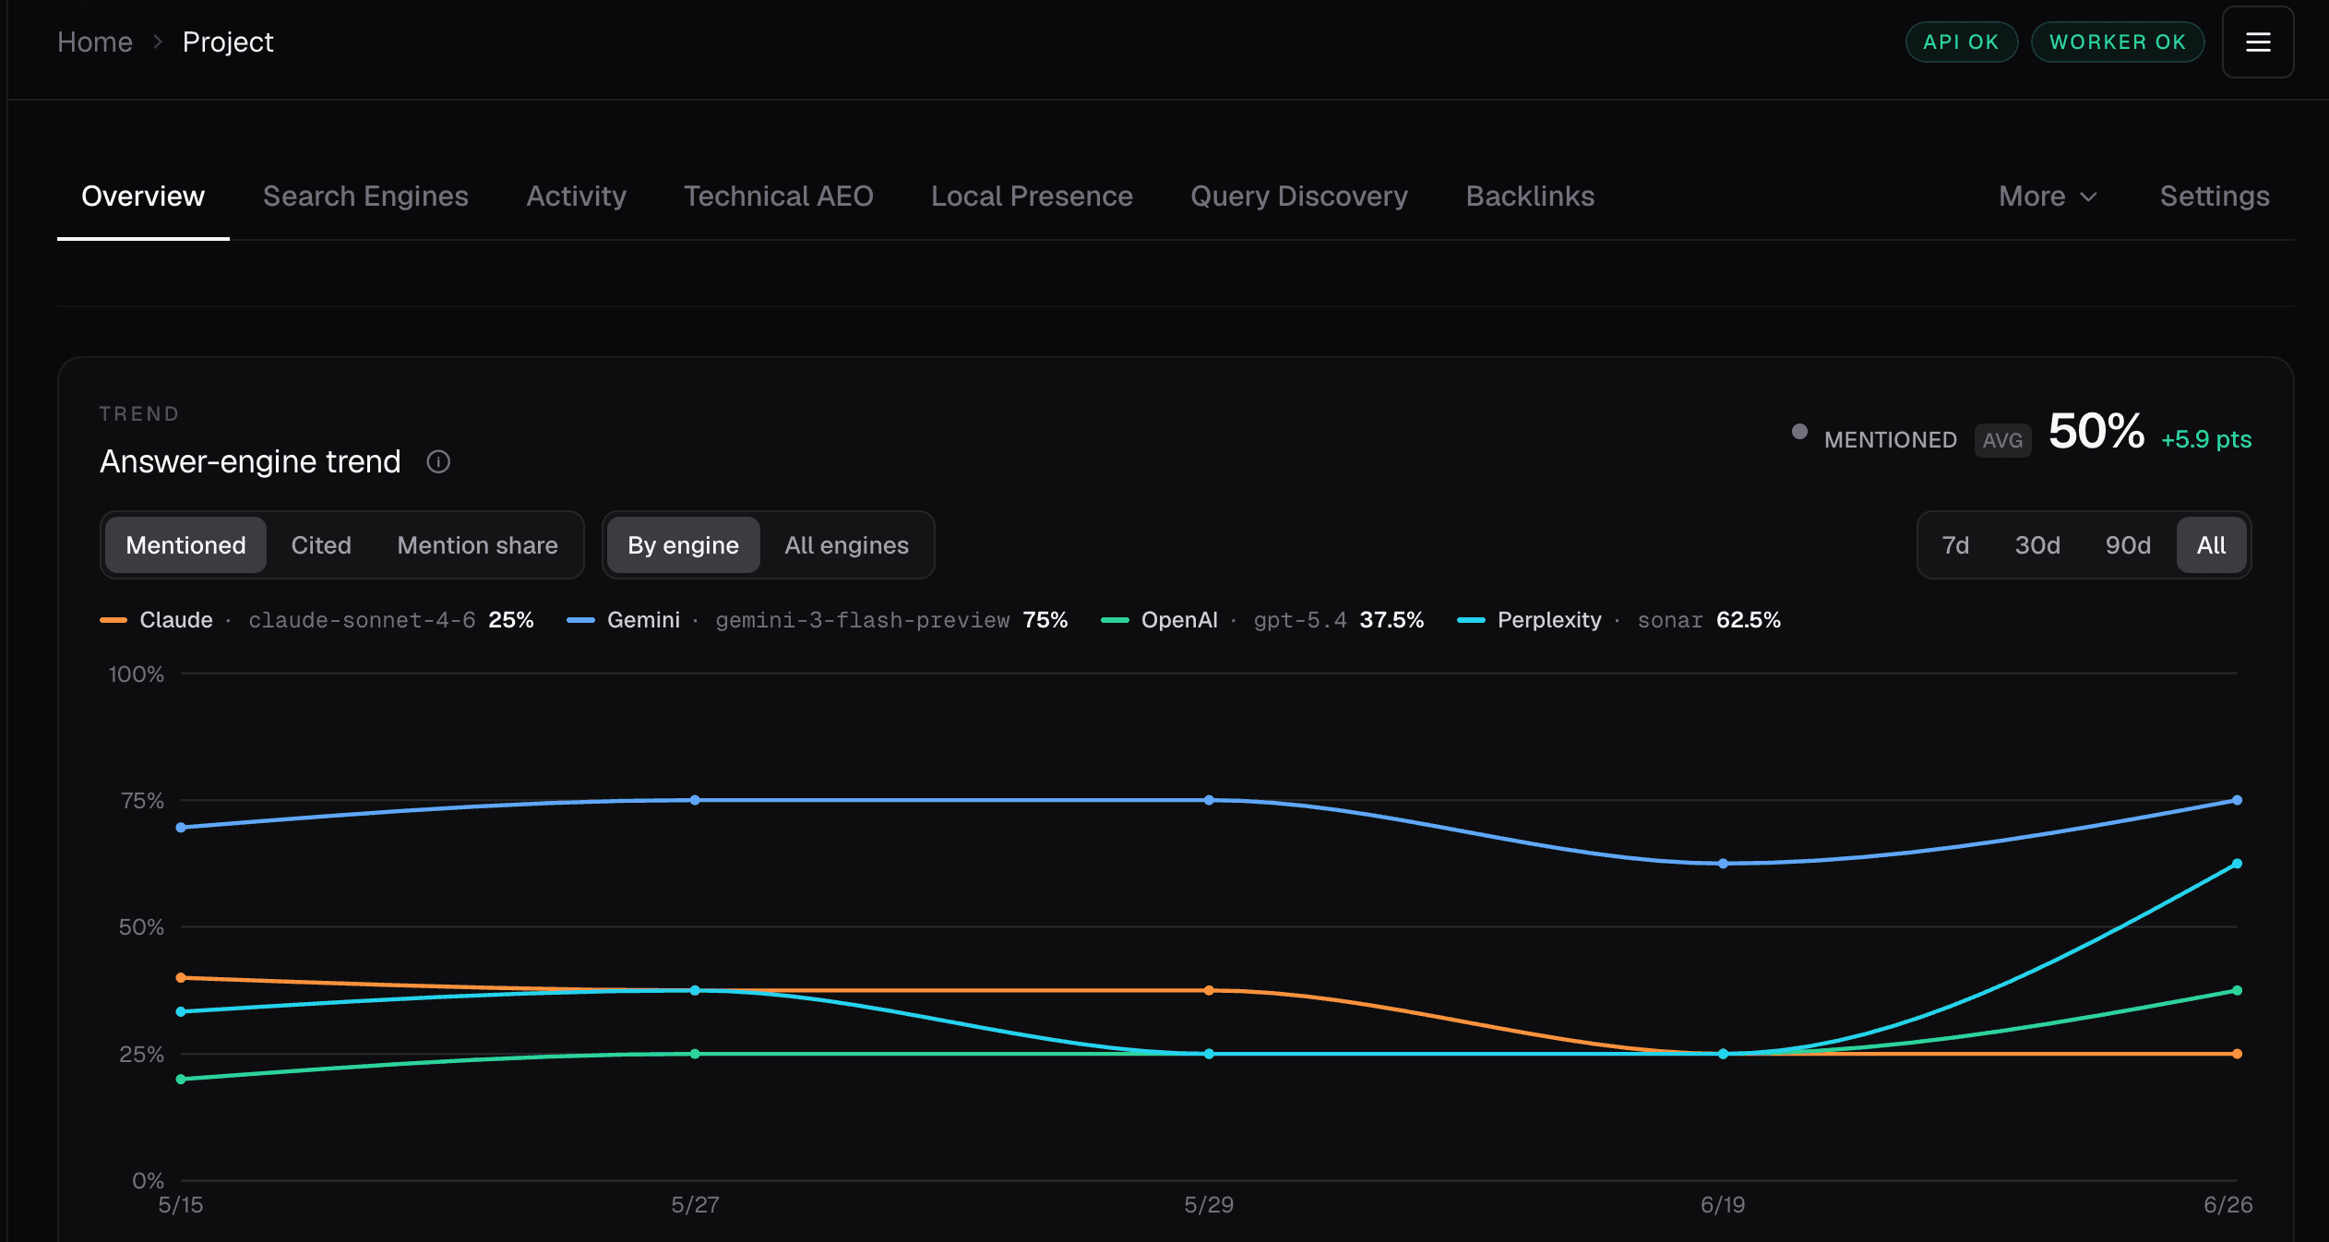Open the Query Discovery tab
This screenshot has height=1242, width=2329.
pyautogui.click(x=1299, y=197)
